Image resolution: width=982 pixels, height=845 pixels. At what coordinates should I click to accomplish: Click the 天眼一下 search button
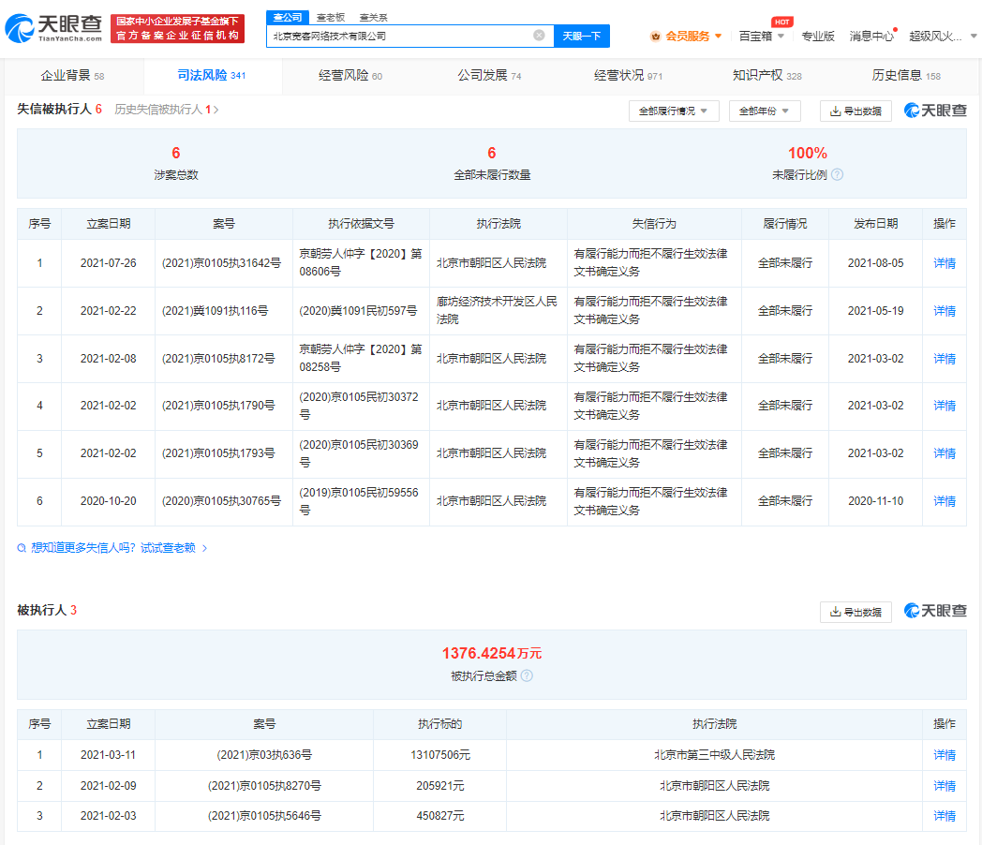pos(582,36)
